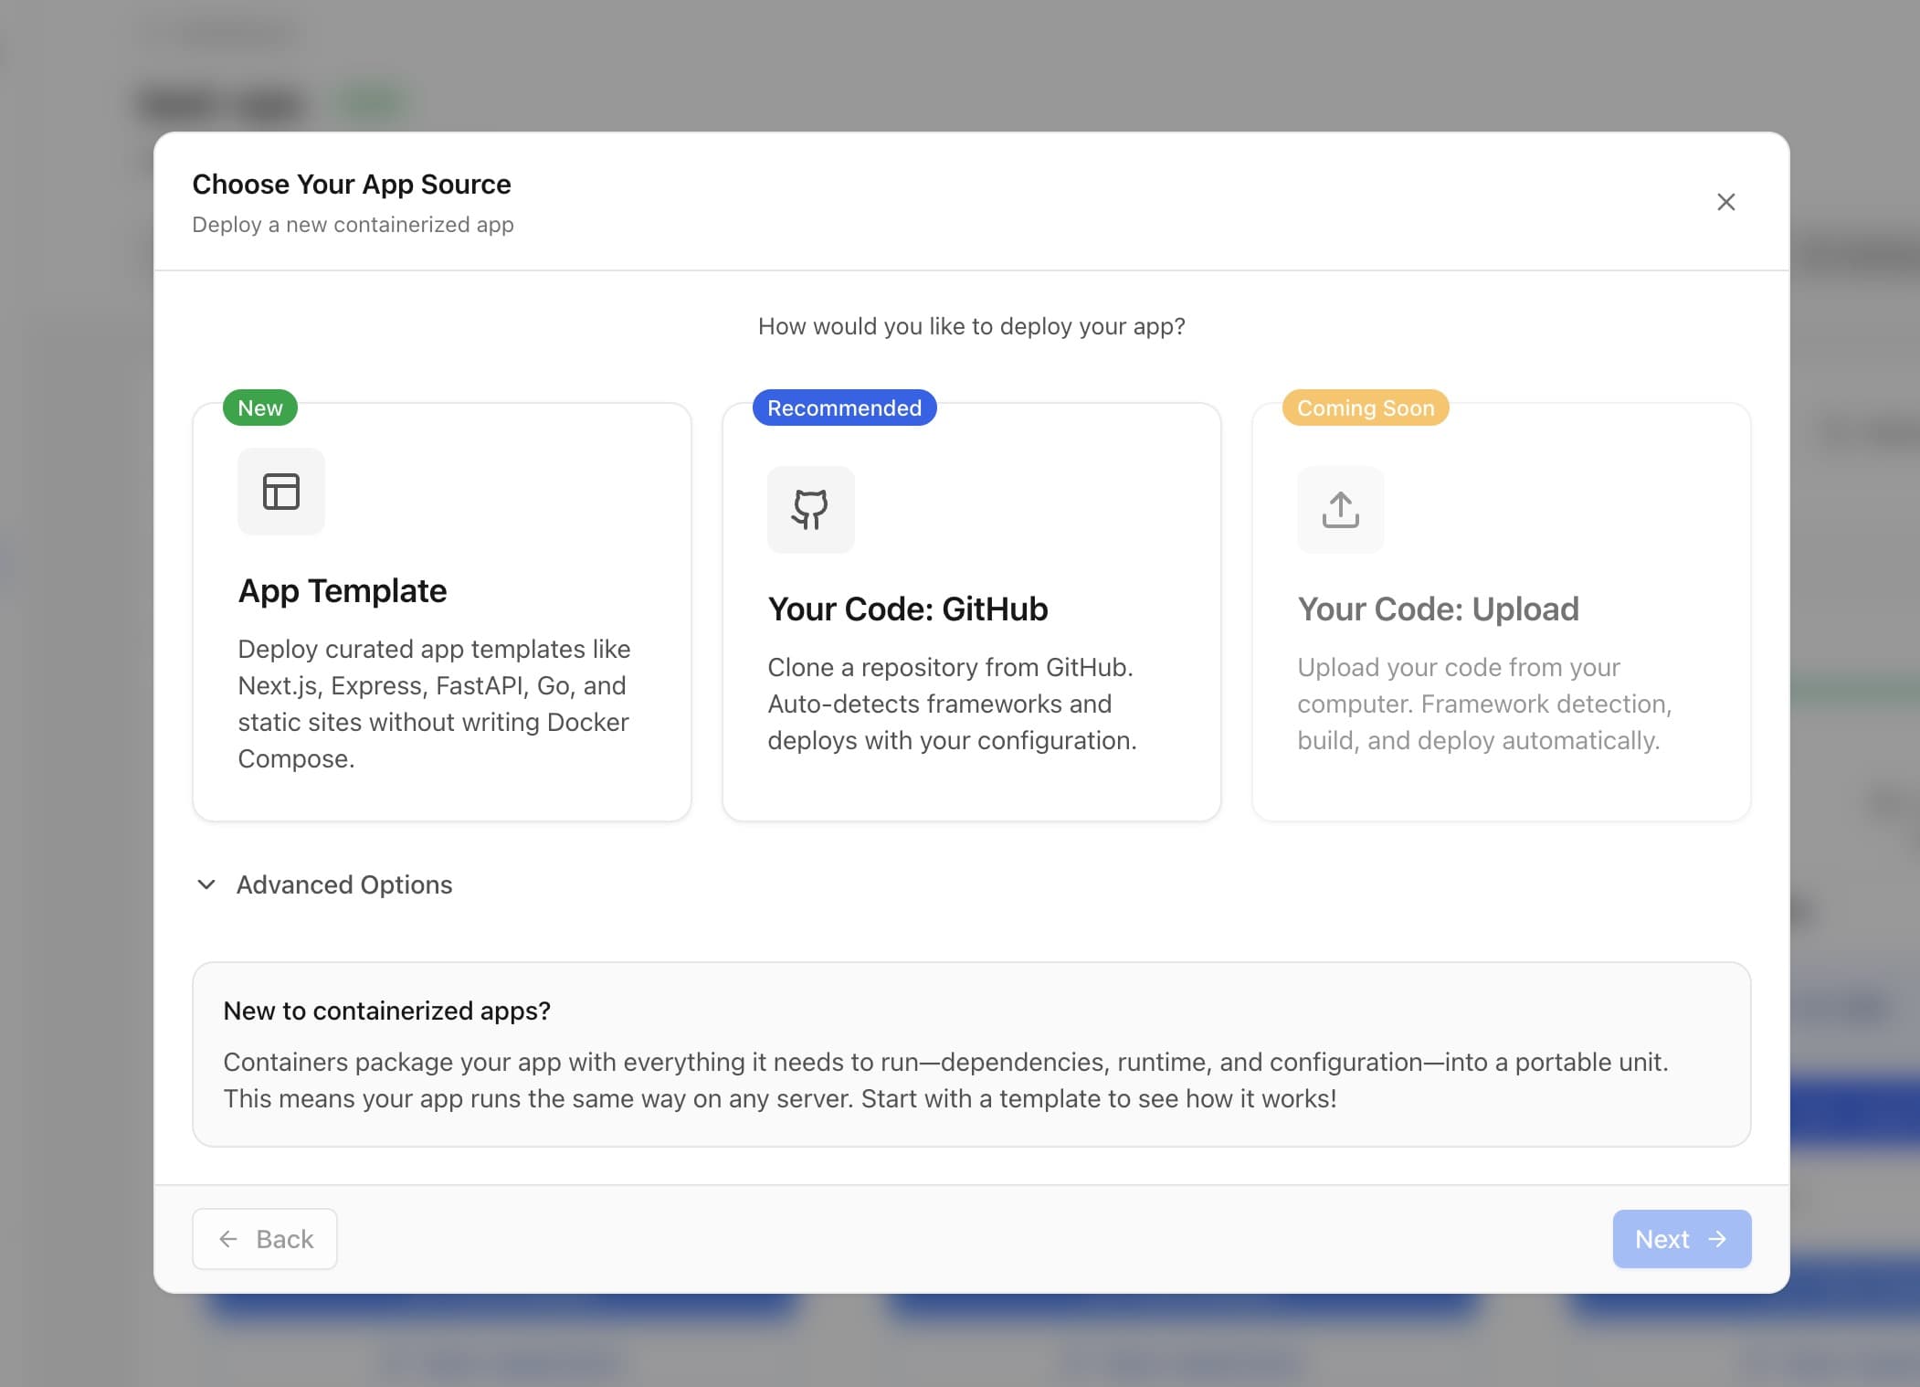Click the containerized apps explanation box
The width and height of the screenshot is (1920, 1387).
pos(971,1055)
